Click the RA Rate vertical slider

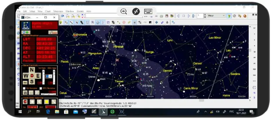43,77
